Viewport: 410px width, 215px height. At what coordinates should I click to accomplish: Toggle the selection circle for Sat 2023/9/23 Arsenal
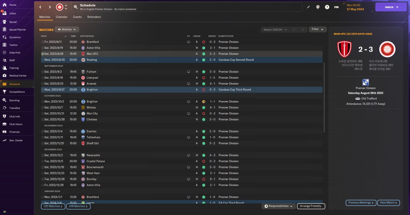pos(43,84)
